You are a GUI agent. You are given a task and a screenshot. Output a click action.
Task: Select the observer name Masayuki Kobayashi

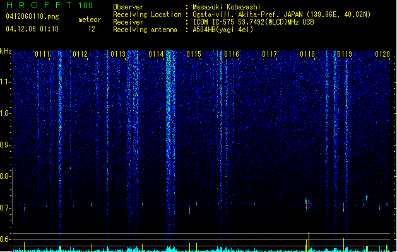coord(227,7)
